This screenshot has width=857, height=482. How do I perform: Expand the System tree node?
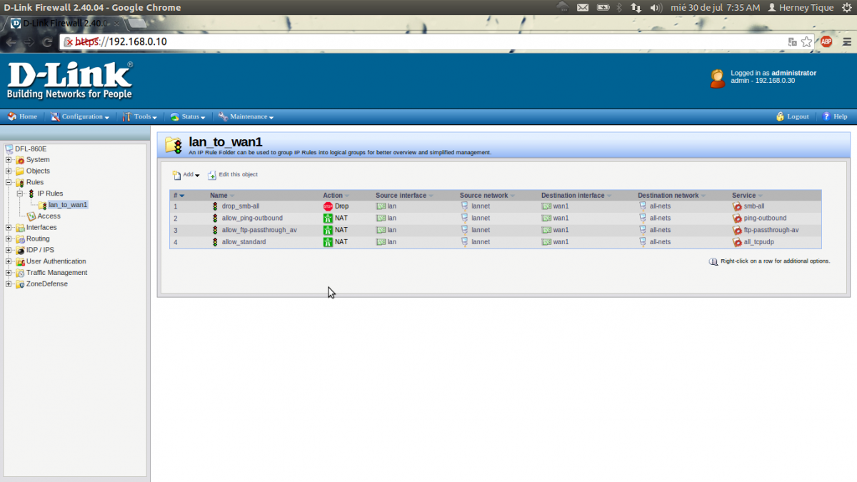tap(9, 160)
